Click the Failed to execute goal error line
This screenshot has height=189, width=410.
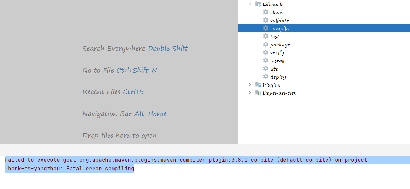[x=186, y=160]
